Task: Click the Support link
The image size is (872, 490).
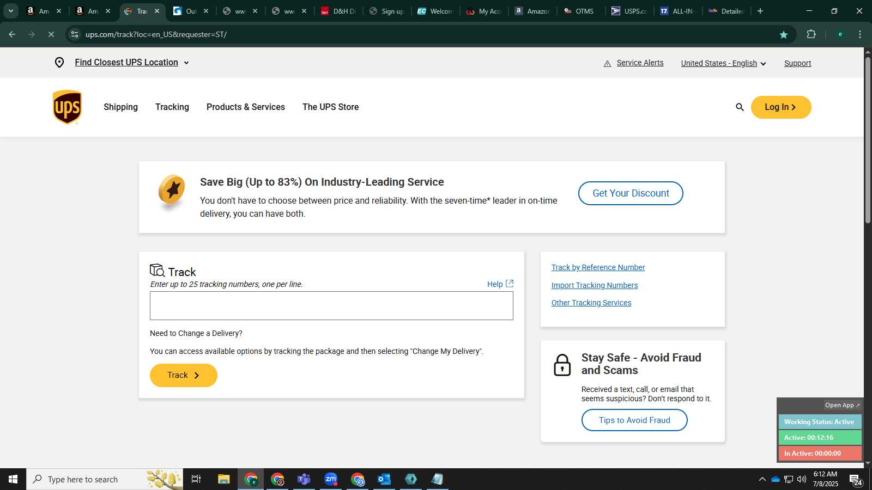Action: tap(797, 63)
